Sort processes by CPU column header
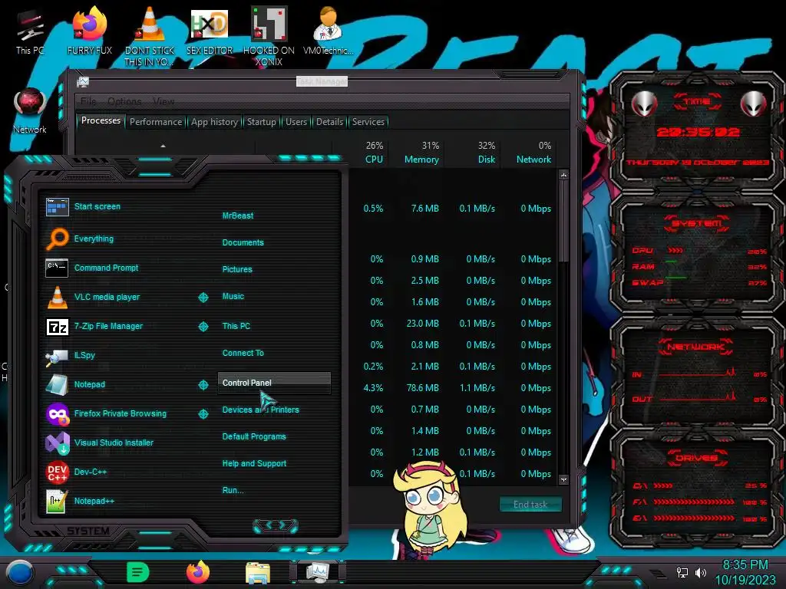This screenshot has height=589, width=786. click(x=374, y=153)
